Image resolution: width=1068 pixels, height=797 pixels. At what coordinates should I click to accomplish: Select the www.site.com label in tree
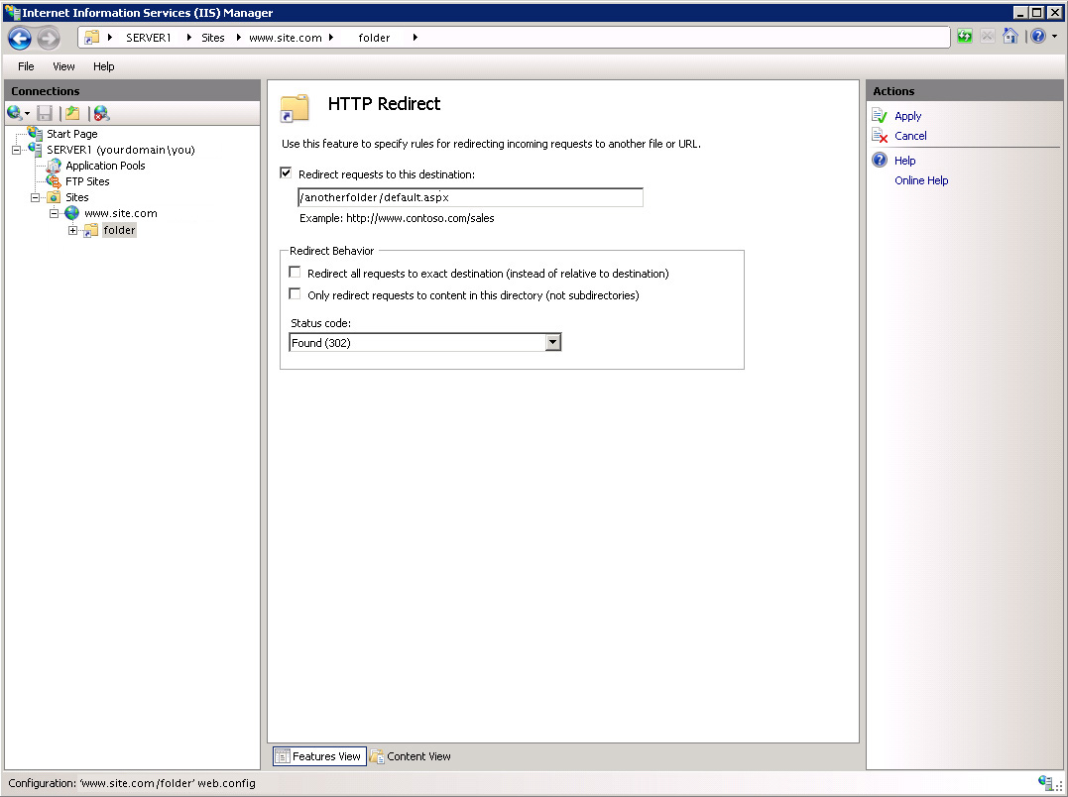(x=121, y=213)
